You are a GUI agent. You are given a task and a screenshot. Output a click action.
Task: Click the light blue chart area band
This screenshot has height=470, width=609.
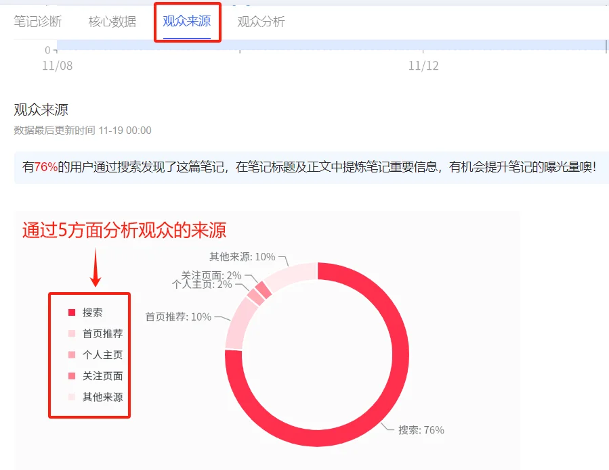click(332, 45)
